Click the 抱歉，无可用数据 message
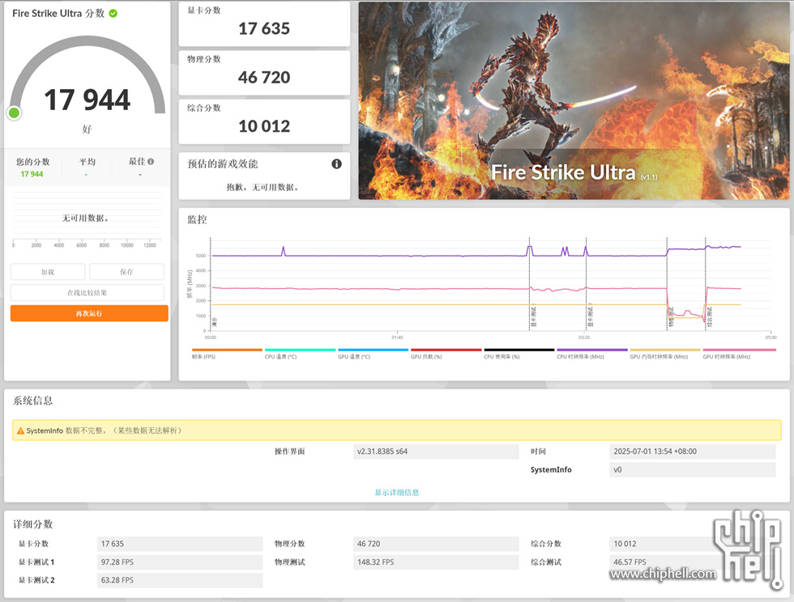 (263, 188)
